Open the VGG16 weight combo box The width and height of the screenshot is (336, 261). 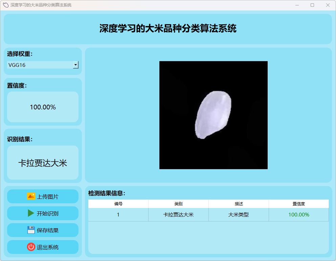point(40,65)
